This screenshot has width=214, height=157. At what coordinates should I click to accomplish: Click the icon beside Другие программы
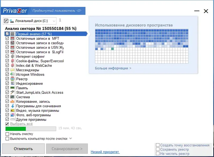point(12,119)
